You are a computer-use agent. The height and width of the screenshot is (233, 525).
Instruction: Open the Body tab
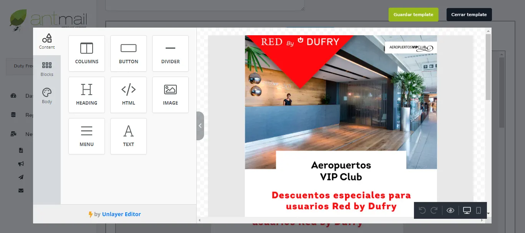coord(47,96)
